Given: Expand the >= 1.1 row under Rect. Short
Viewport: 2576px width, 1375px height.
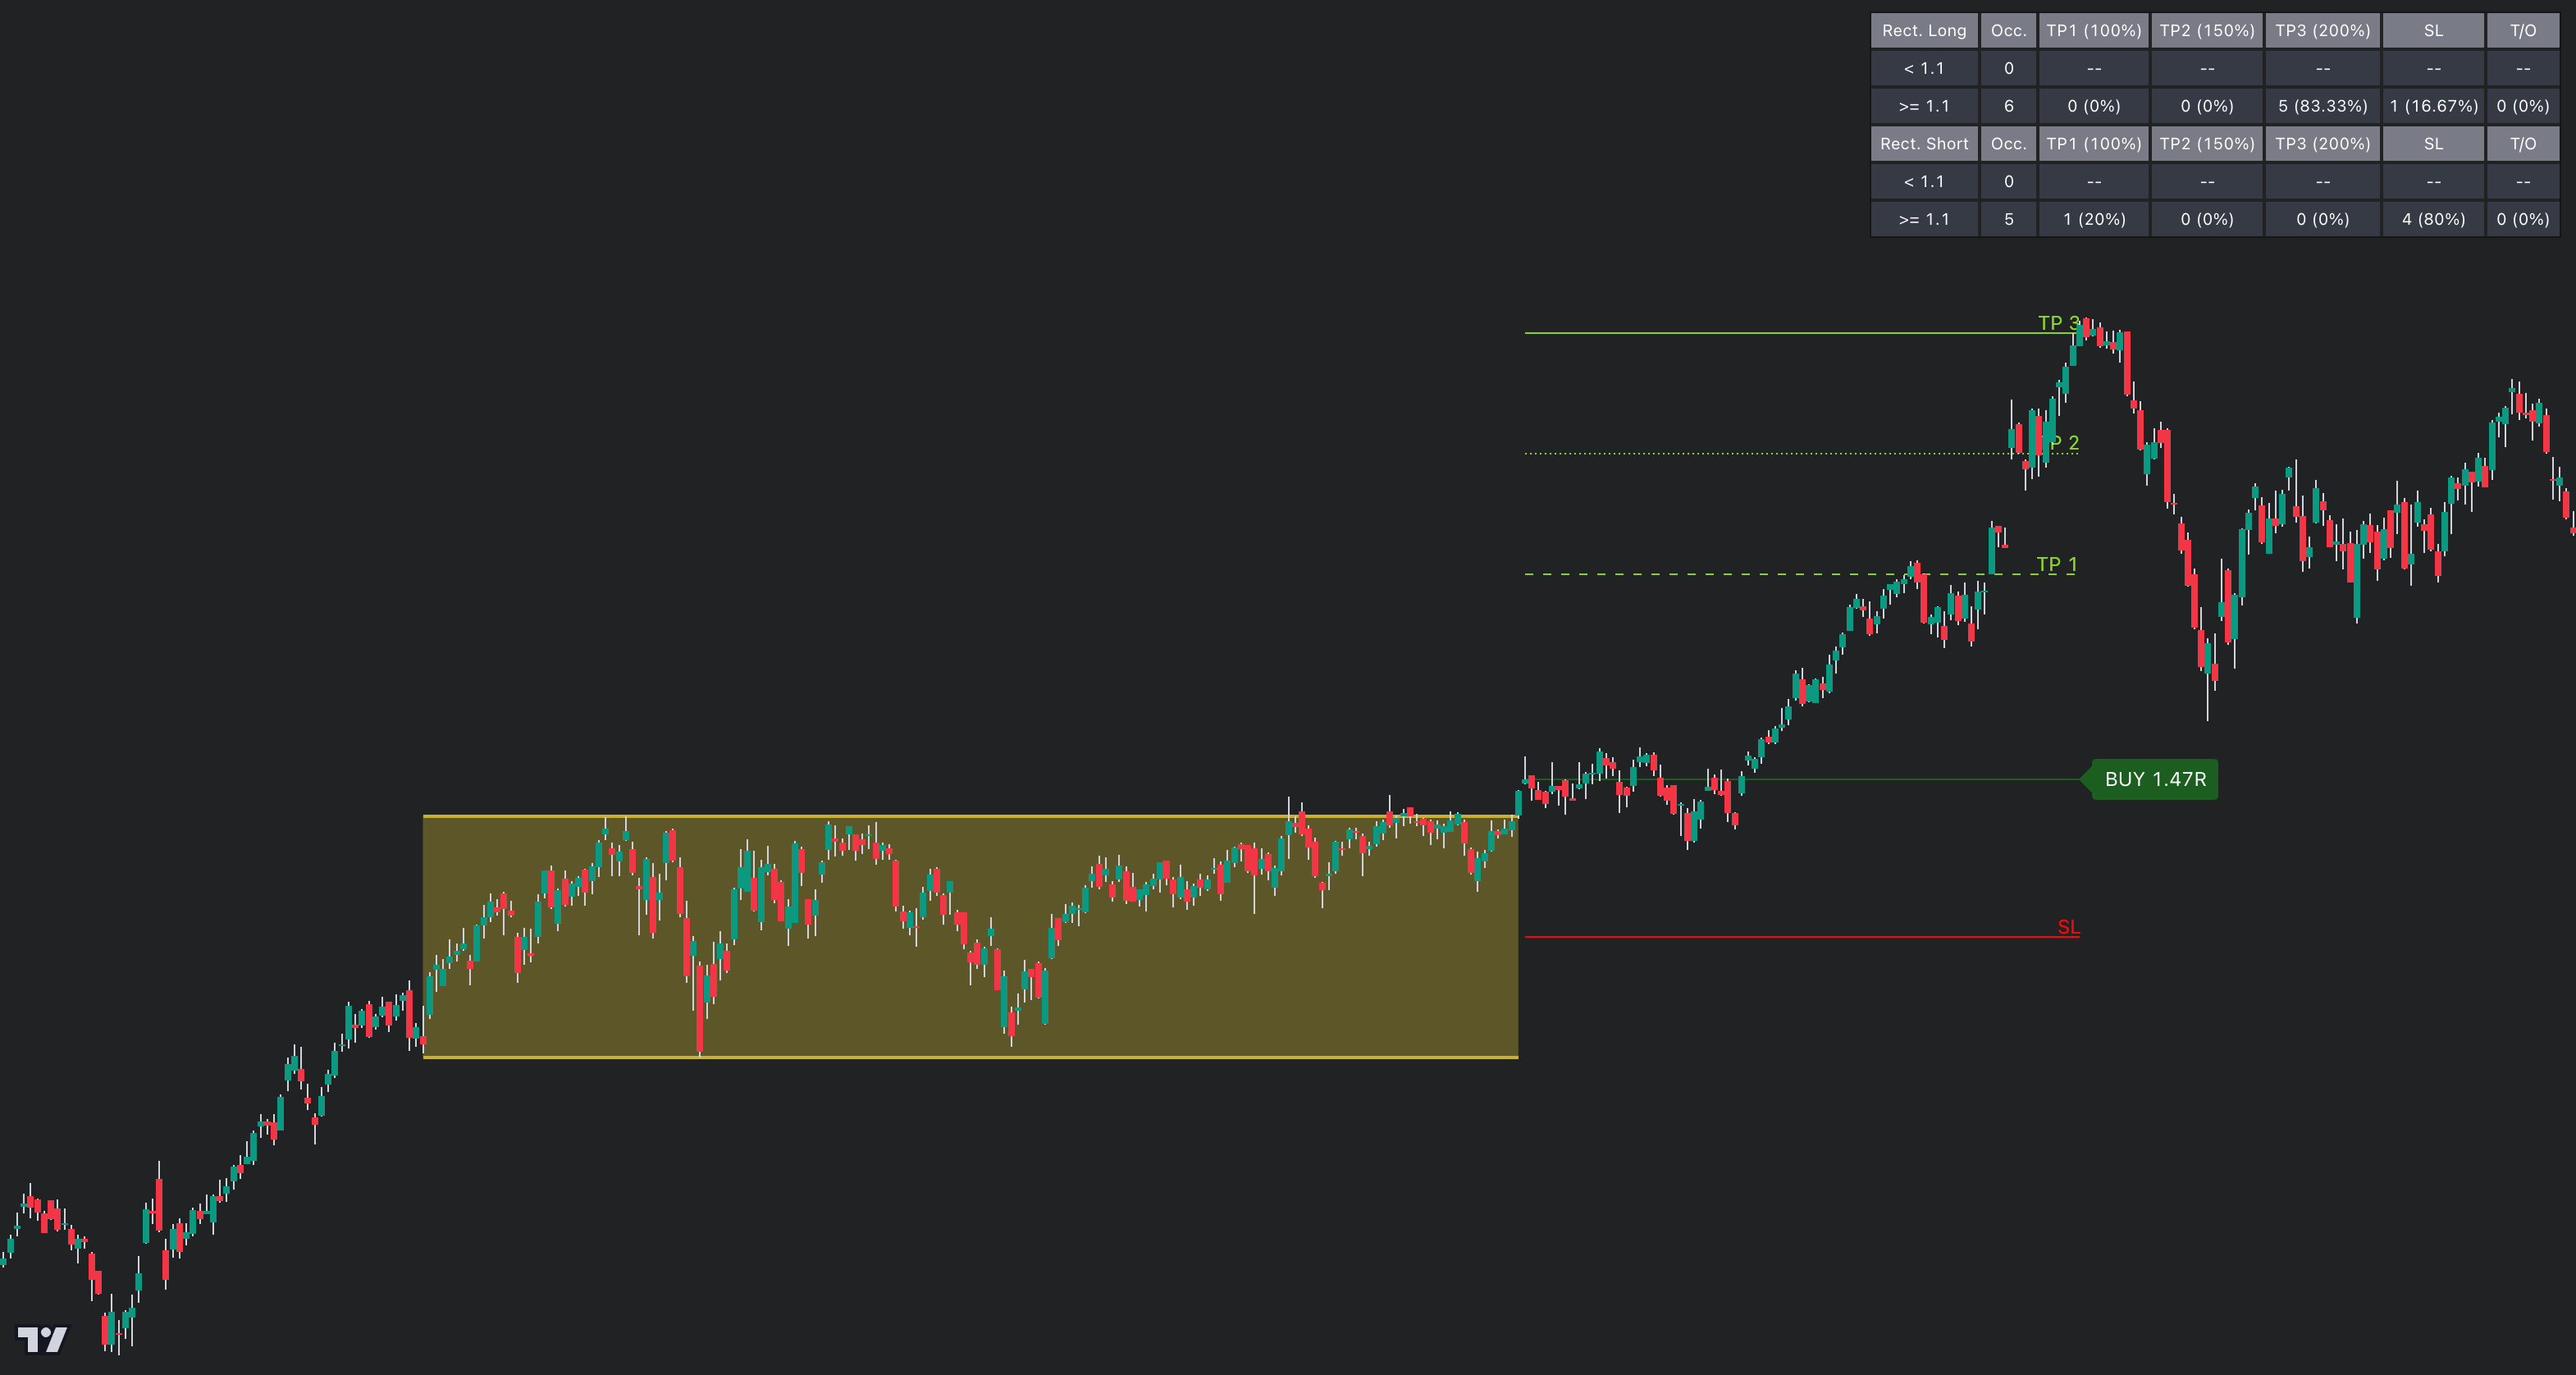Looking at the screenshot, I should pos(1923,219).
